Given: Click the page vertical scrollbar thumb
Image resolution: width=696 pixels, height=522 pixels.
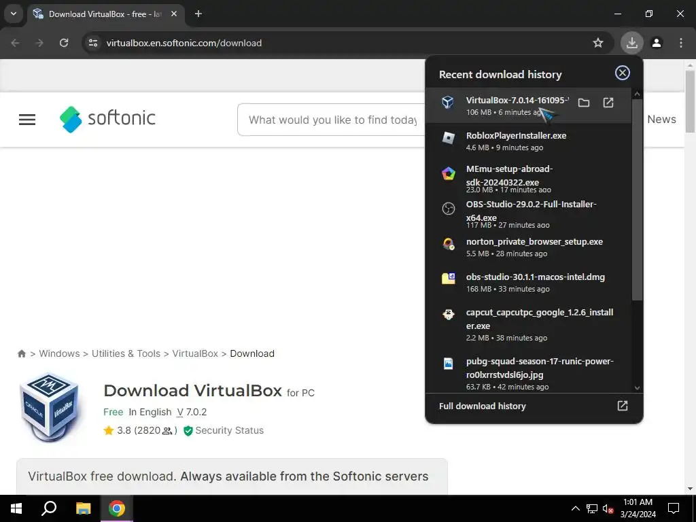Looking at the screenshot, I should [x=690, y=102].
